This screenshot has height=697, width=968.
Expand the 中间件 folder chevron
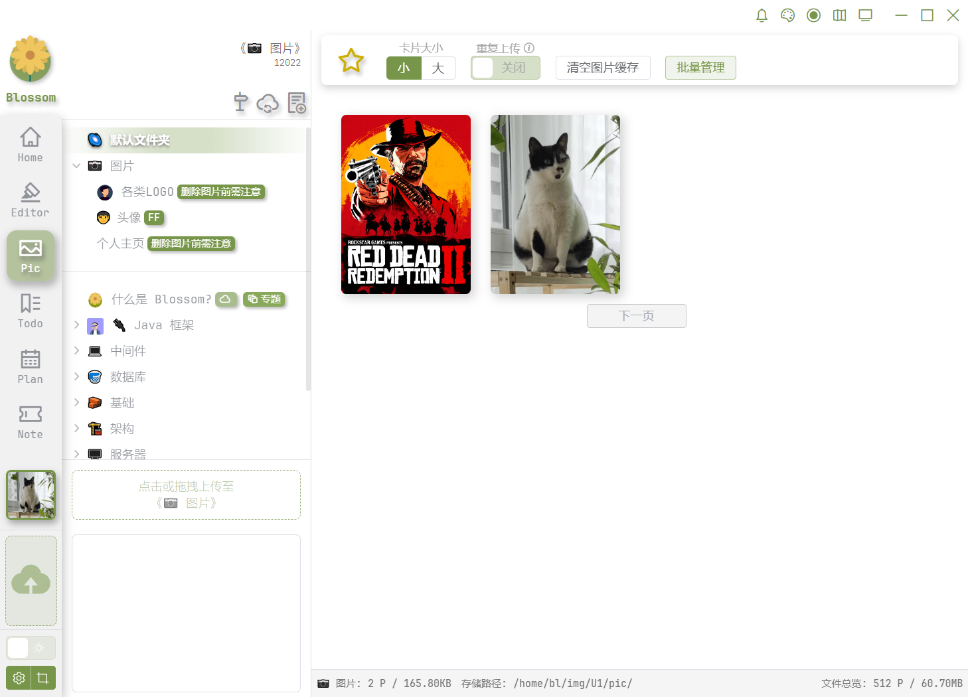pos(76,350)
